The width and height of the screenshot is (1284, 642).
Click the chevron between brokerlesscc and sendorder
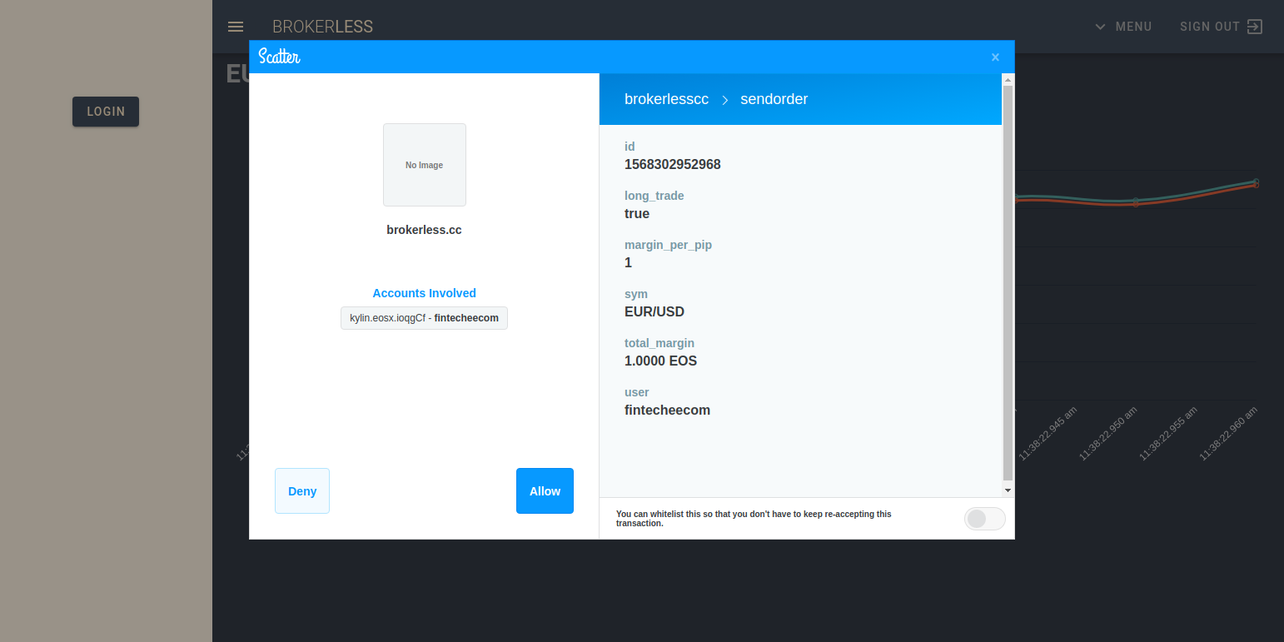click(x=724, y=100)
